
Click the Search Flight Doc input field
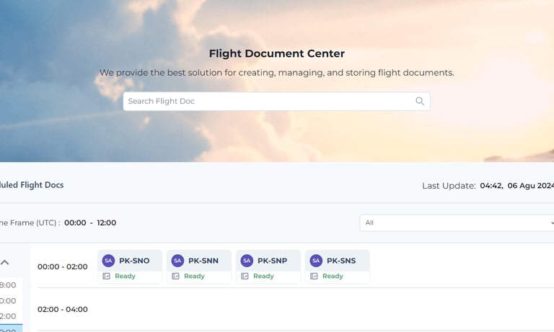point(276,102)
